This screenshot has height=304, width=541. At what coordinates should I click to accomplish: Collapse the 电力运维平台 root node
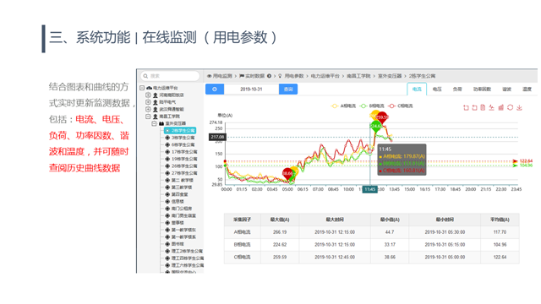click(x=142, y=88)
